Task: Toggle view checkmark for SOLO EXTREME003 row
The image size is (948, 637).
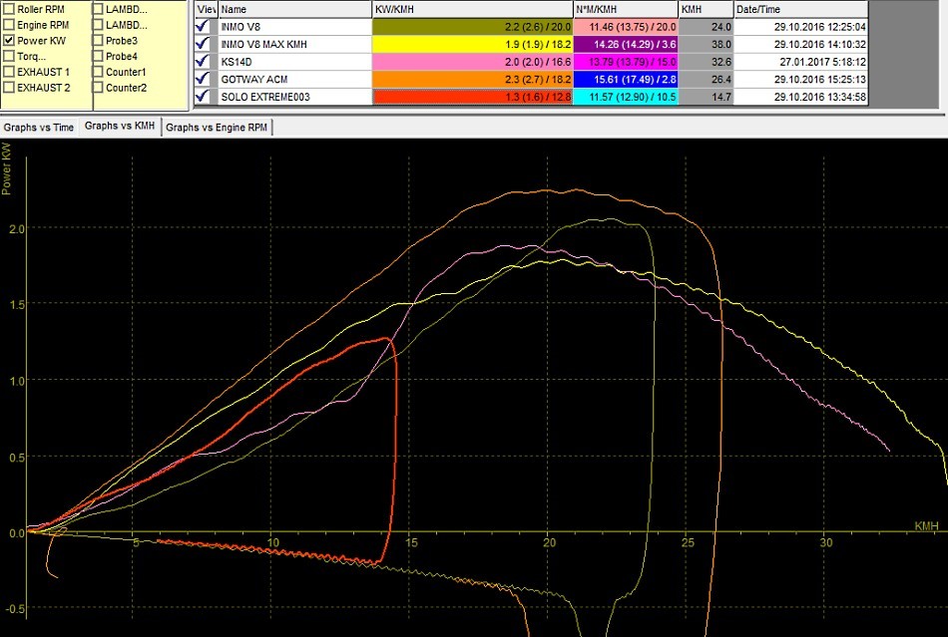Action: pos(204,97)
